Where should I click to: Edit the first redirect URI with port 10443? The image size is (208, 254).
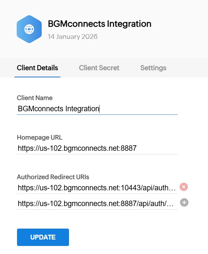96,188
